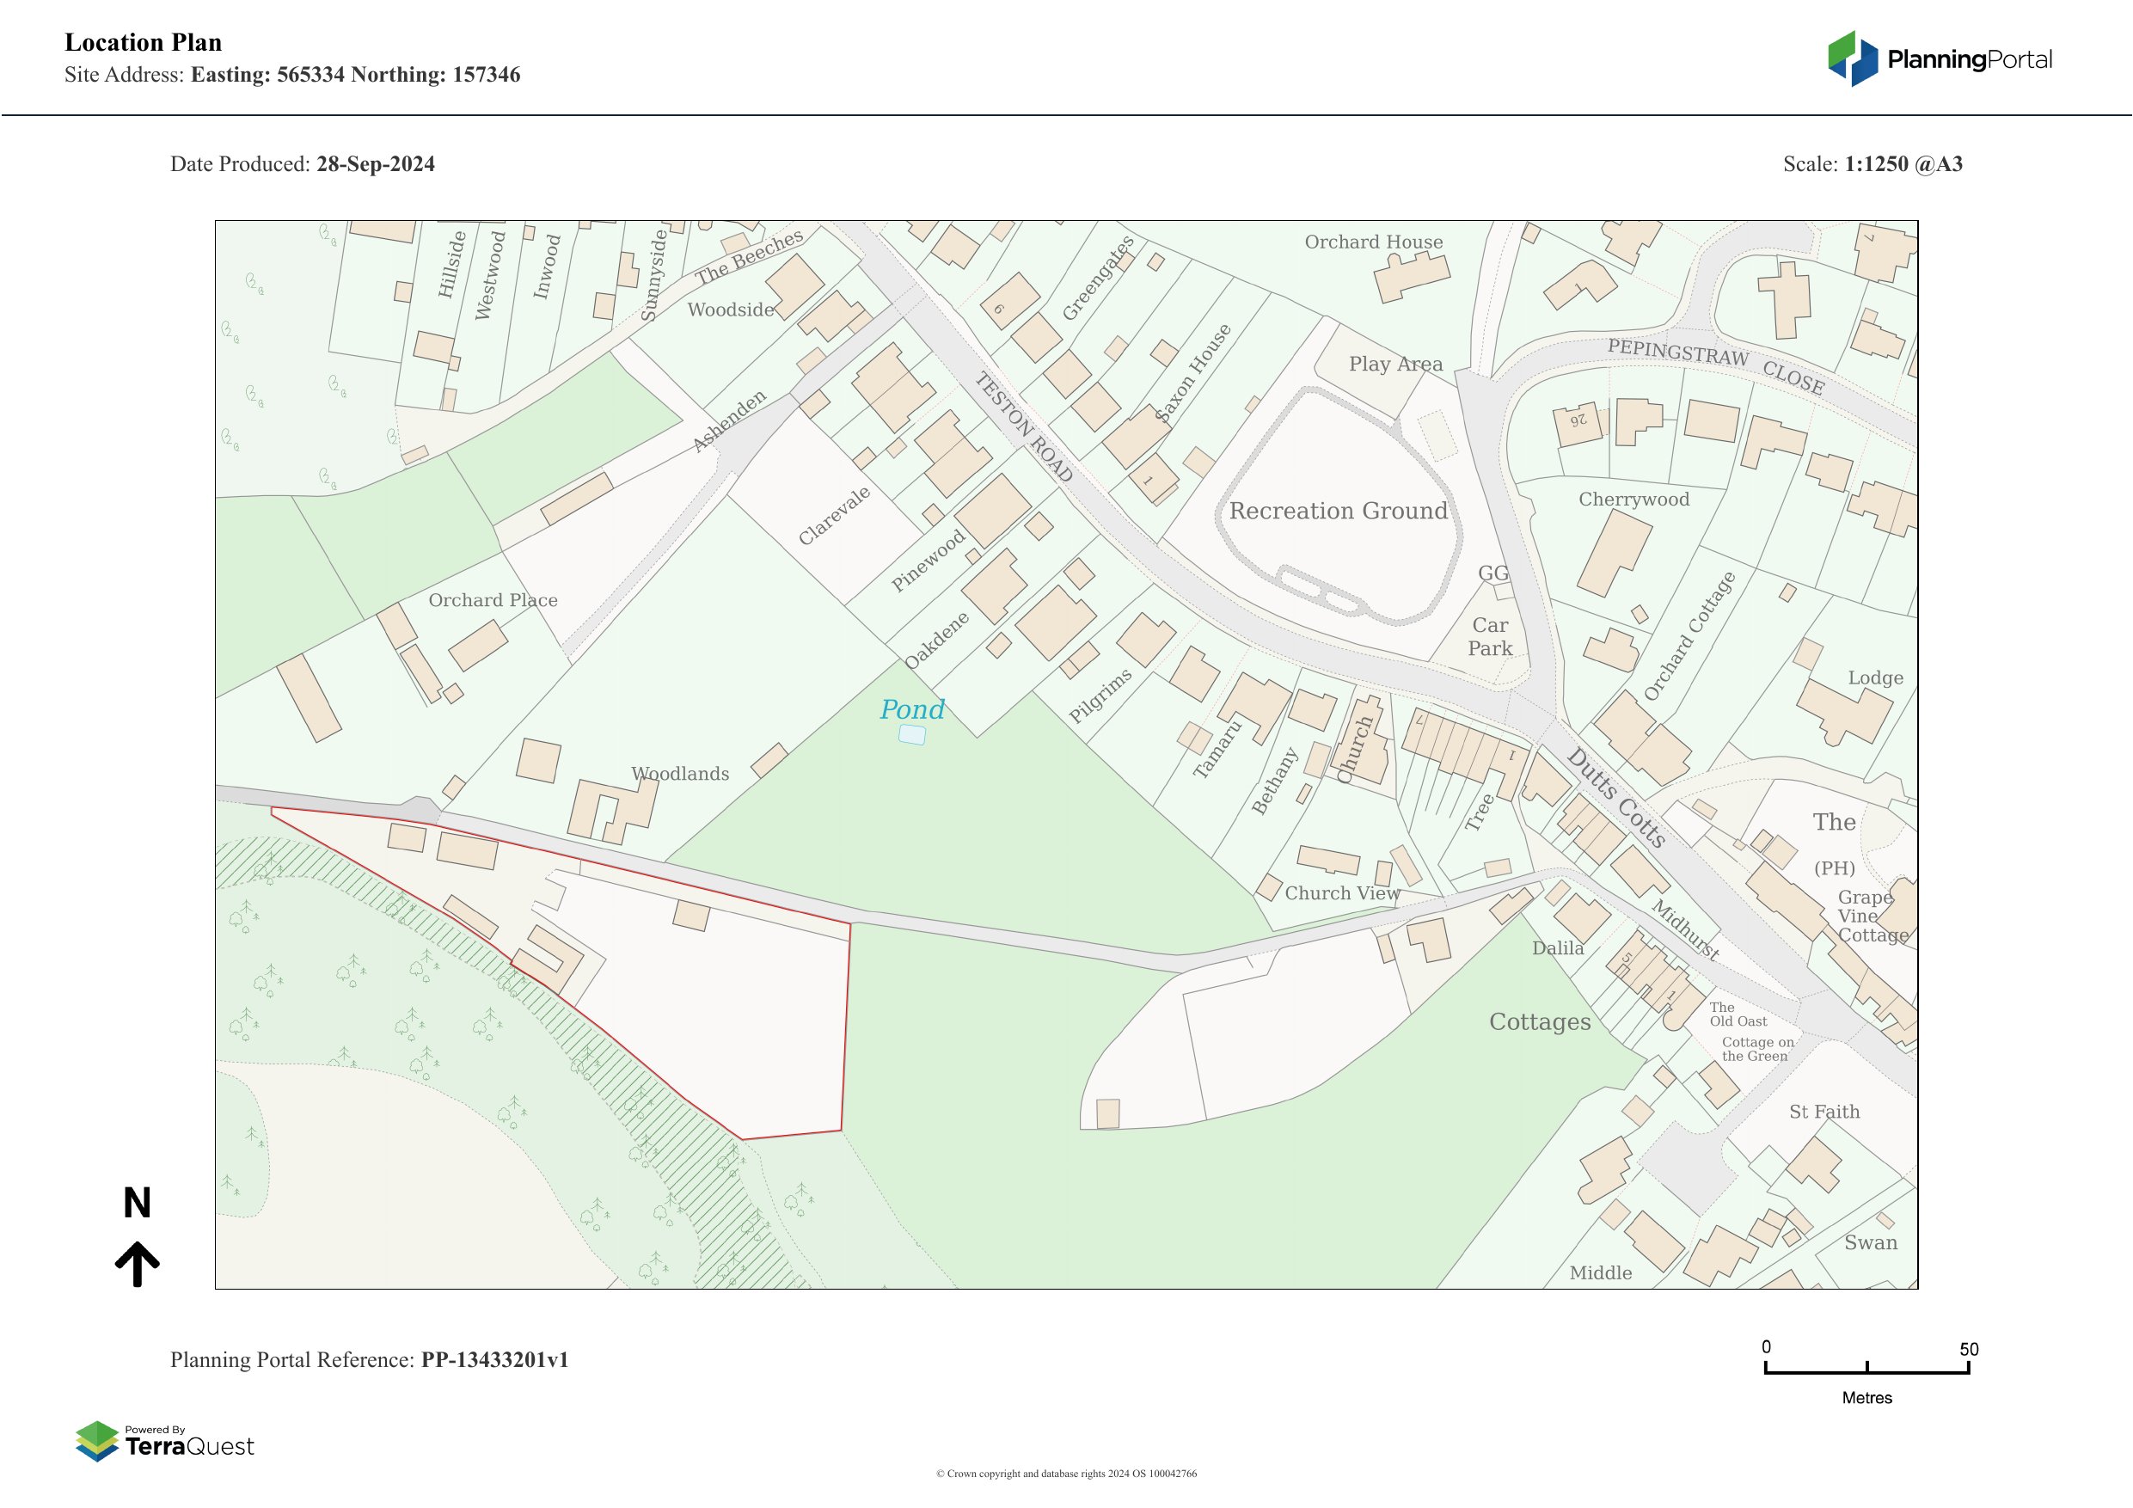Click the Woodlands property label
The image size is (2133, 1508).
pos(679,773)
